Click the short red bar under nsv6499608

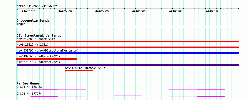[x=46, y=59]
